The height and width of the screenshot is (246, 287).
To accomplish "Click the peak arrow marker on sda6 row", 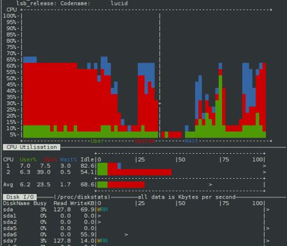I will coord(126,234).
